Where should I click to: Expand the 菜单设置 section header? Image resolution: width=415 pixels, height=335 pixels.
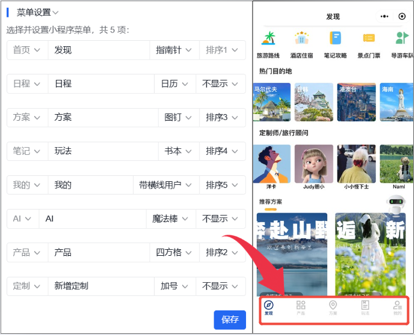37,12
